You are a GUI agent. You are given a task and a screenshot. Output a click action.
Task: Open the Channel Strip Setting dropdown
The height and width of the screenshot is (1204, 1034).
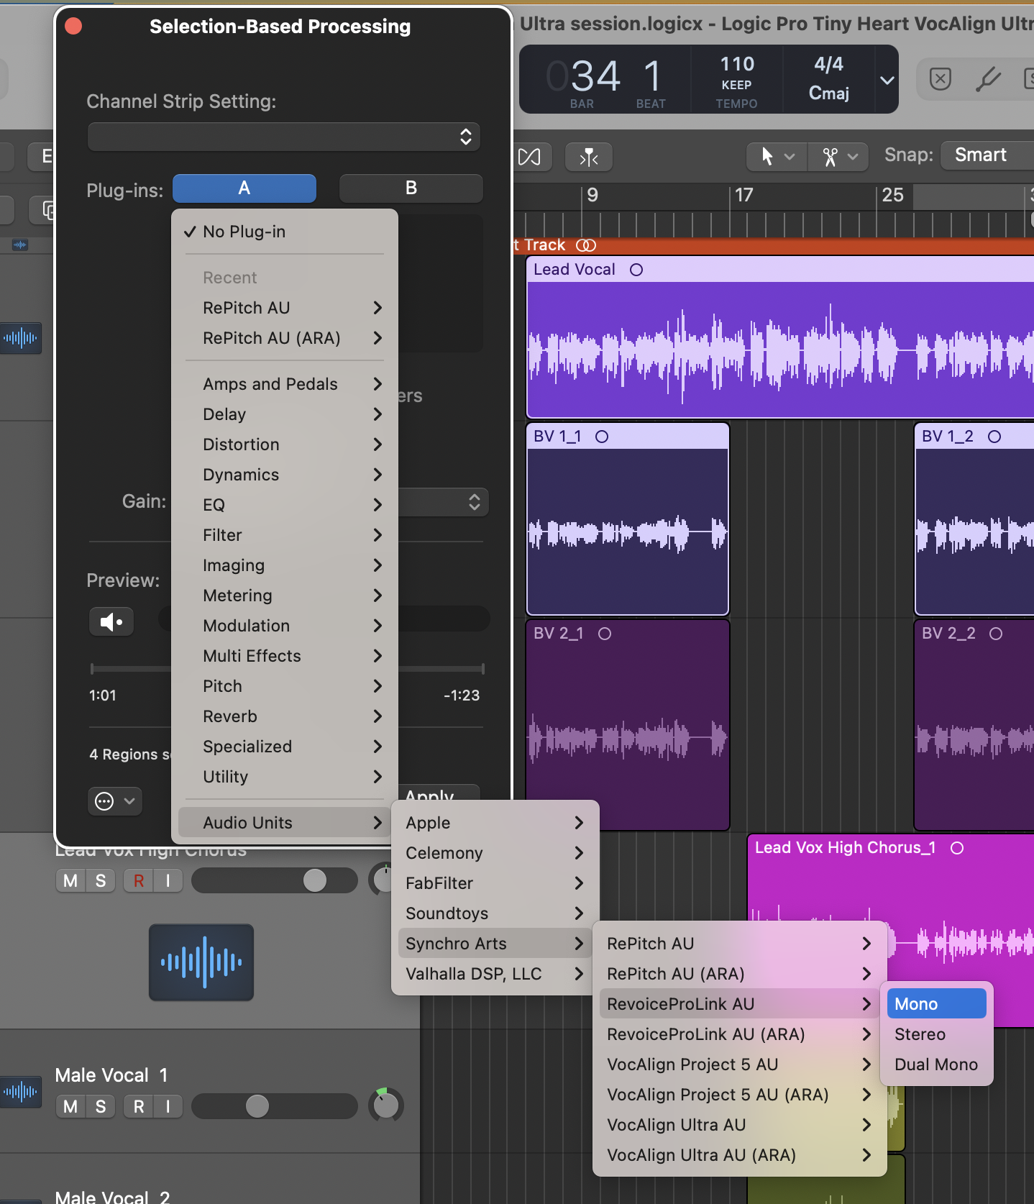coord(283,137)
